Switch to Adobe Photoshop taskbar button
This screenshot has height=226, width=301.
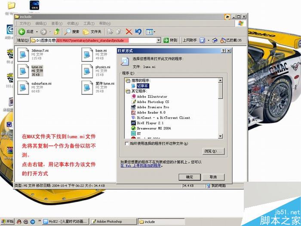[114, 222]
